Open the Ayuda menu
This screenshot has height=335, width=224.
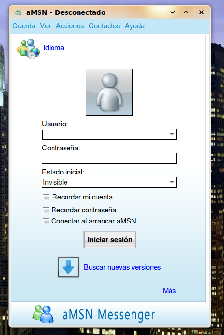tap(134, 26)
